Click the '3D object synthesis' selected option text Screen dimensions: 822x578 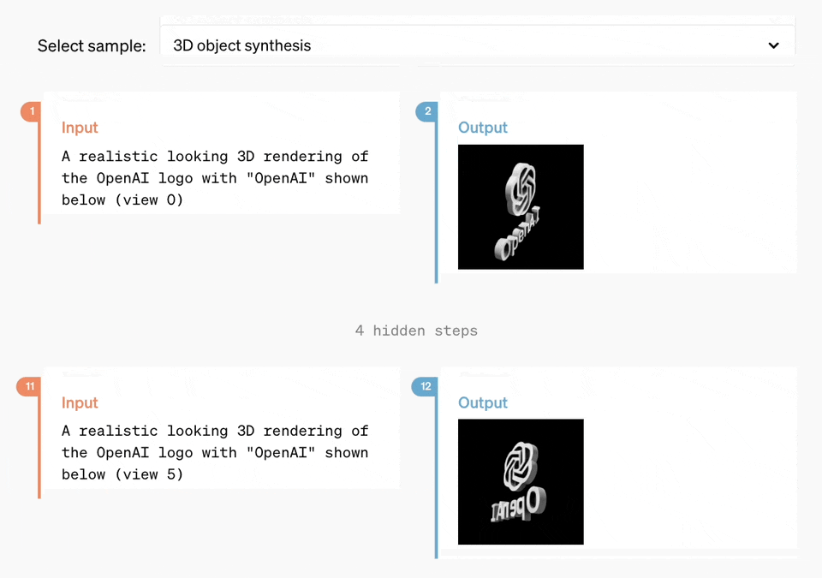pyautogui.click(x=242, y=45)
